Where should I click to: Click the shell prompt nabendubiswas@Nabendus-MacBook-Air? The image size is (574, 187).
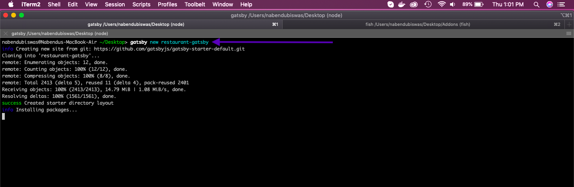(x=49, y=42)
